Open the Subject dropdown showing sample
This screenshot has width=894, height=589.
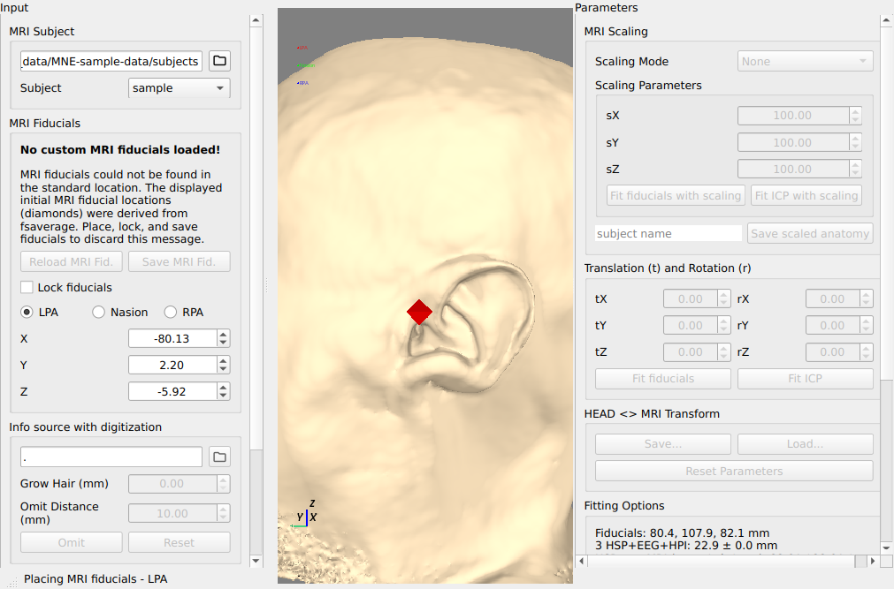[180, 88]
